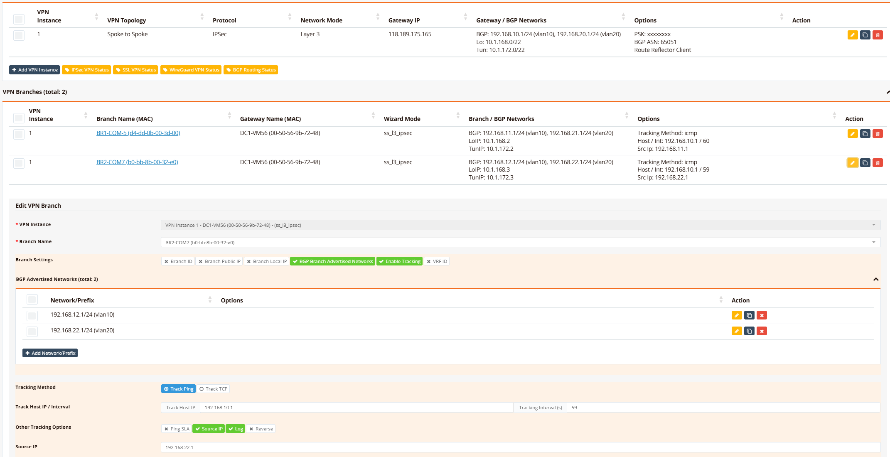Screen dimensions: 890x457
Task: Sort by Gateway Name (MAC) arrows
Action: tap(373, 115)
